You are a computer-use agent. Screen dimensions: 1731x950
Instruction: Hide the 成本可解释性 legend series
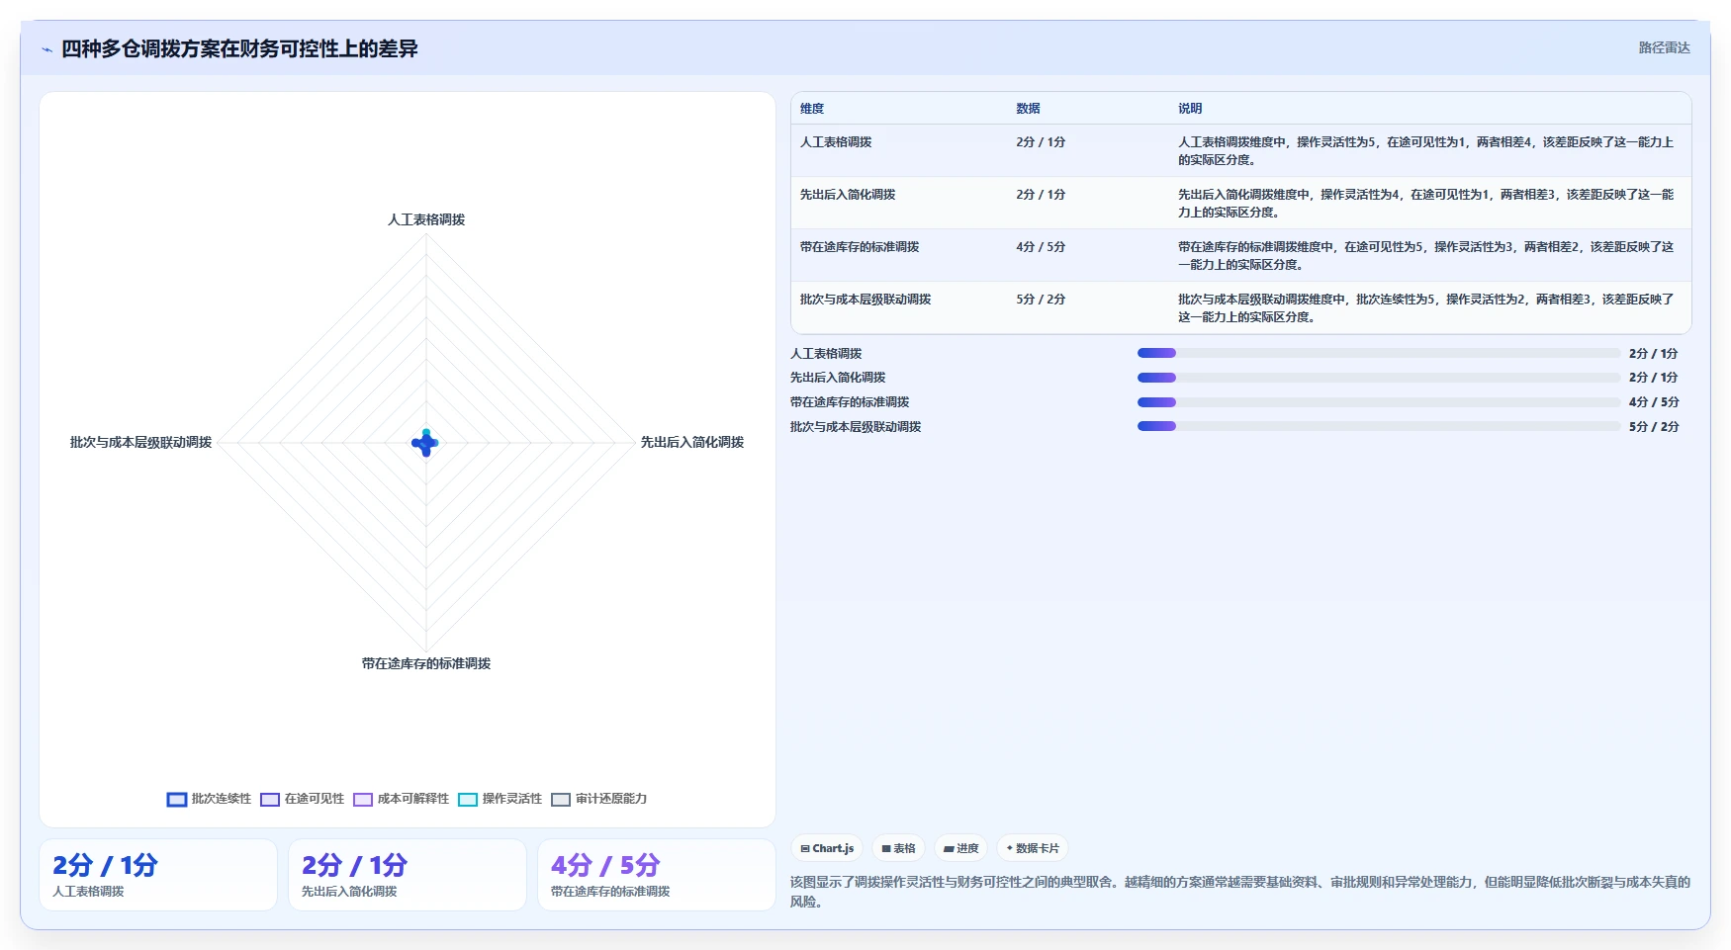pyautogui.click(x=401, y=799)
